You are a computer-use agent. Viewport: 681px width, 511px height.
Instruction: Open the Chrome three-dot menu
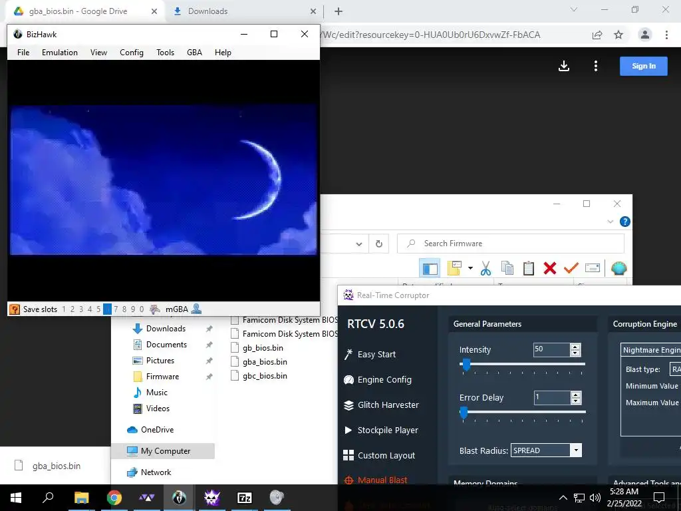[666, 35]
